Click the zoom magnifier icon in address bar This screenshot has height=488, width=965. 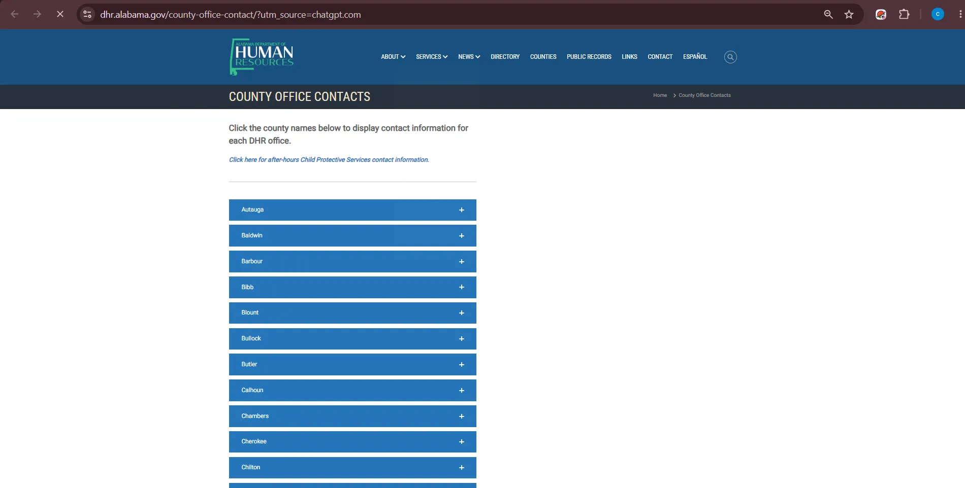click(828, 14)
